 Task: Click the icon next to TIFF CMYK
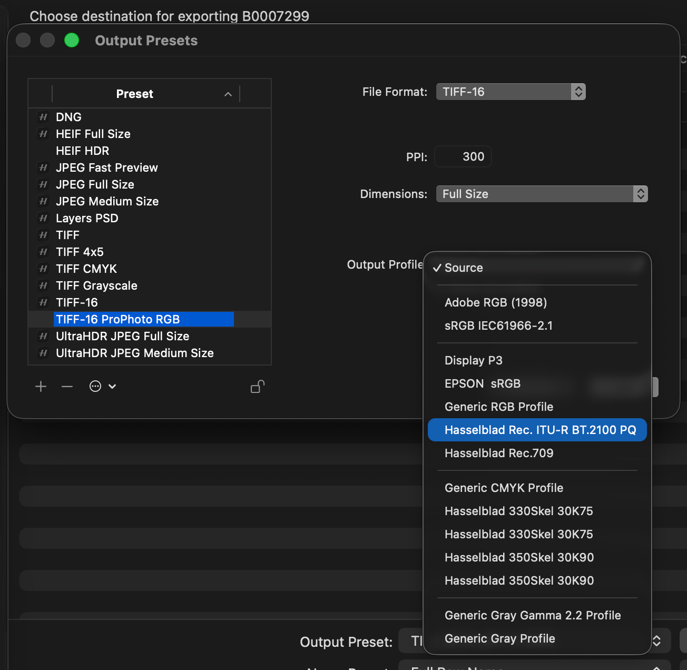tap(43, 269)
